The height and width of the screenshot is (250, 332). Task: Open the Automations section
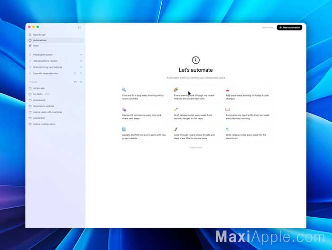pyautogui.click(x=55, y=40)
